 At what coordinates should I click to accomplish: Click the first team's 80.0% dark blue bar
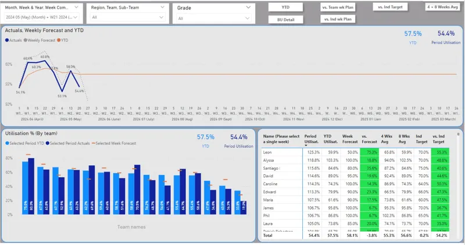[x=31, y=186]
